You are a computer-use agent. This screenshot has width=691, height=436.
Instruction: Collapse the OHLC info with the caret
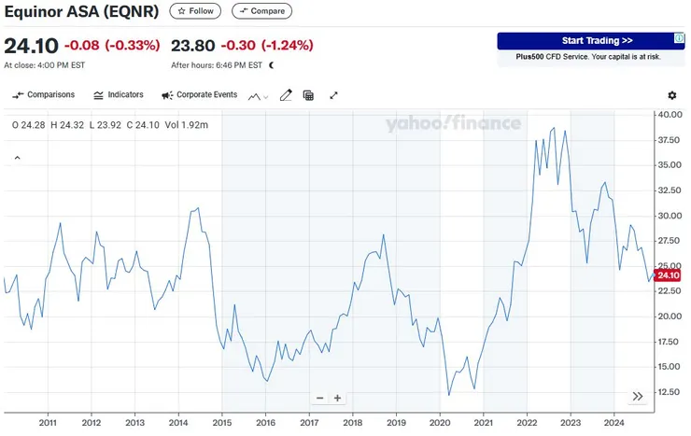(x=17, y=158)
